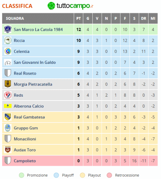
Task: Click the Celentia team badge
Action: tap(8, 51)
